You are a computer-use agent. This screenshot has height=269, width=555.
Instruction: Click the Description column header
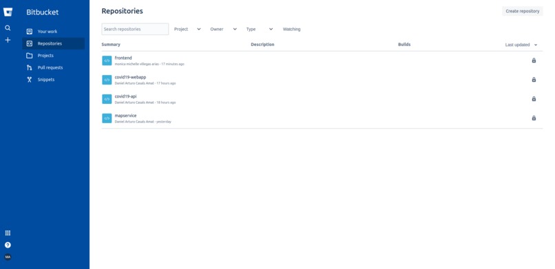click(x=262, y=45)
